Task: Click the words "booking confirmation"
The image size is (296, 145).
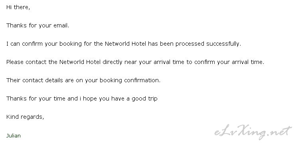Action: coord(130,80)
